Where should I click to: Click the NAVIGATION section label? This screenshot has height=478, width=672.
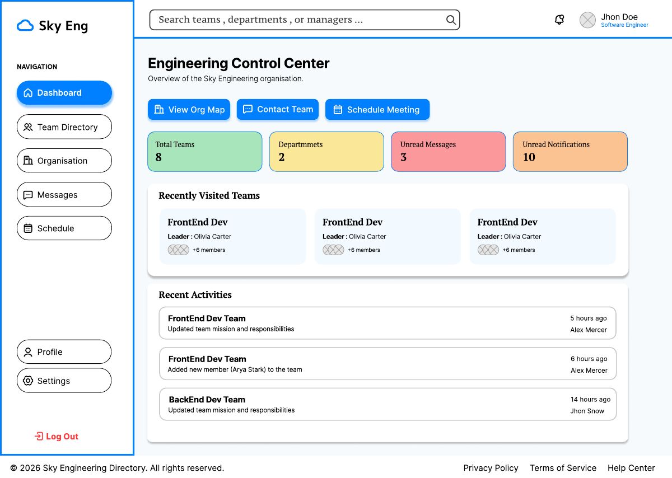[x=37, y=67]
